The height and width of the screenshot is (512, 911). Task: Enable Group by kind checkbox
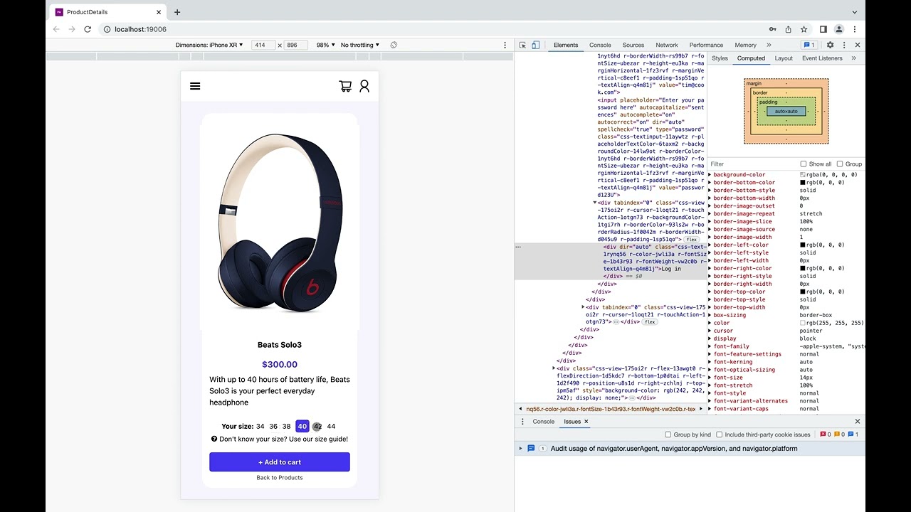click(668, 434)
